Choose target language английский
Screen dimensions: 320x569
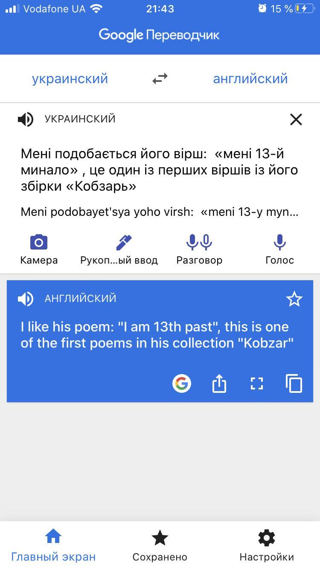[x=250, y=78]
